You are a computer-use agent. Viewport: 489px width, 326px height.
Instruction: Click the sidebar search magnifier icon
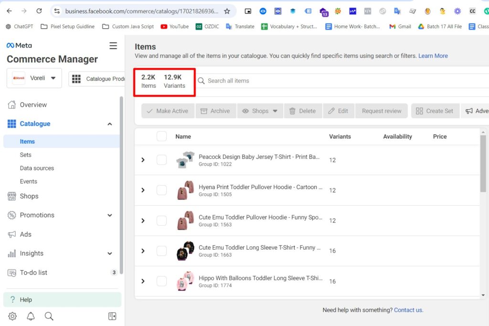click(49, 316)
